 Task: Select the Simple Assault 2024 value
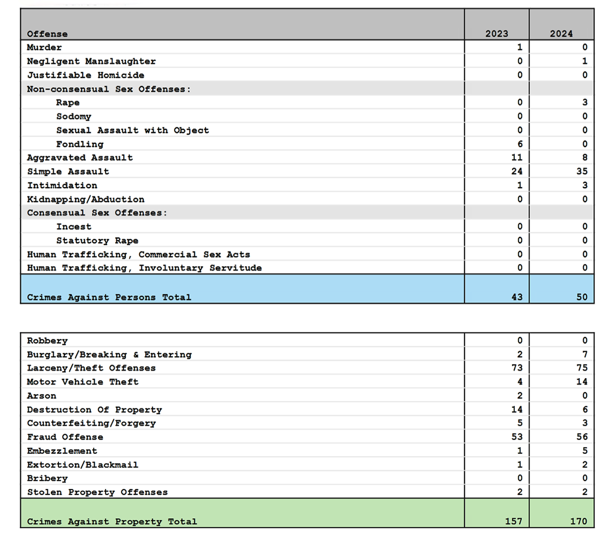coord(581,171)
